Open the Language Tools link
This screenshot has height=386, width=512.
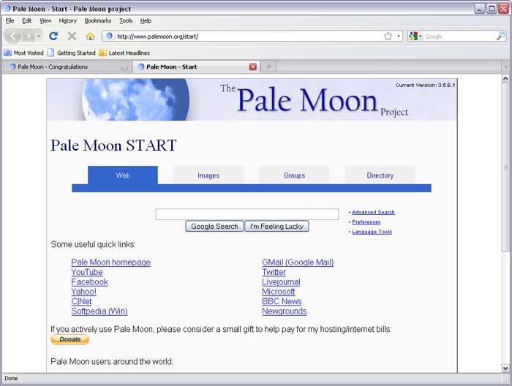372,232
